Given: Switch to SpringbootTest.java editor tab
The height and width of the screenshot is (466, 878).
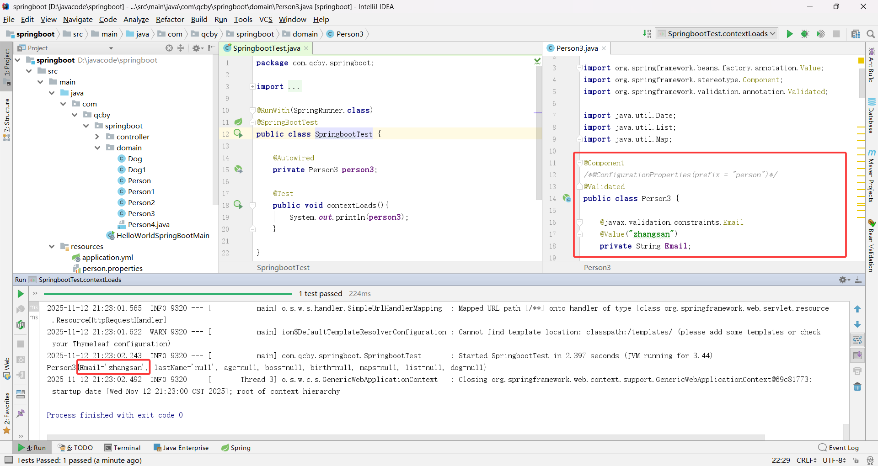Looking at the screenshot, I should click(266, 48).
